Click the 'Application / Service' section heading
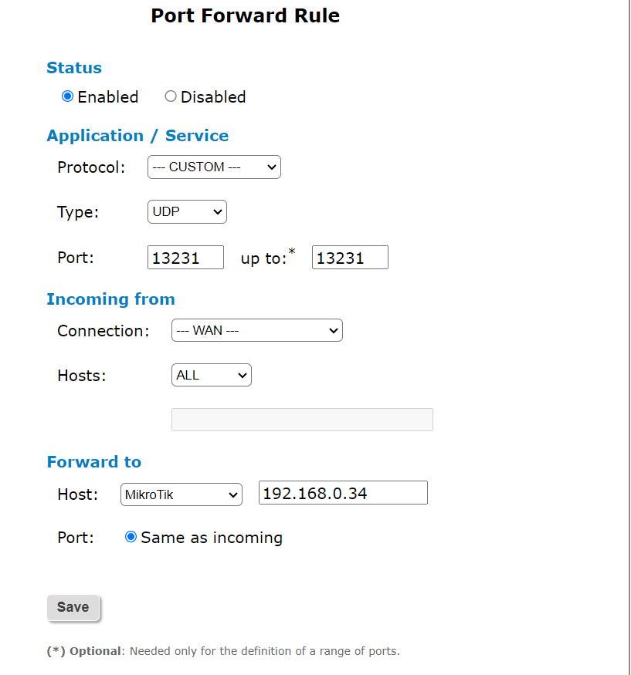 tap(137, 136)
